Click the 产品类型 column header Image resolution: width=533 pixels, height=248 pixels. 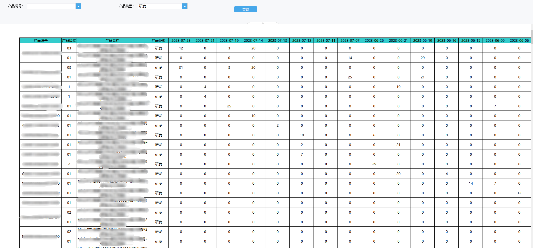pos(158,40)
